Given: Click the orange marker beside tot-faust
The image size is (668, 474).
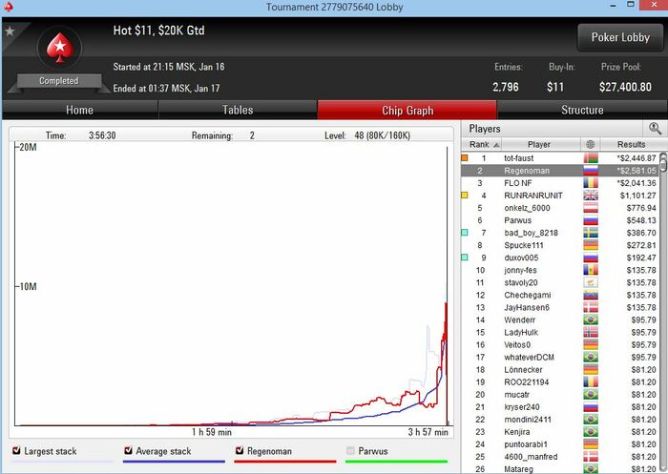Looking at the screenshot, I should 465,158.
